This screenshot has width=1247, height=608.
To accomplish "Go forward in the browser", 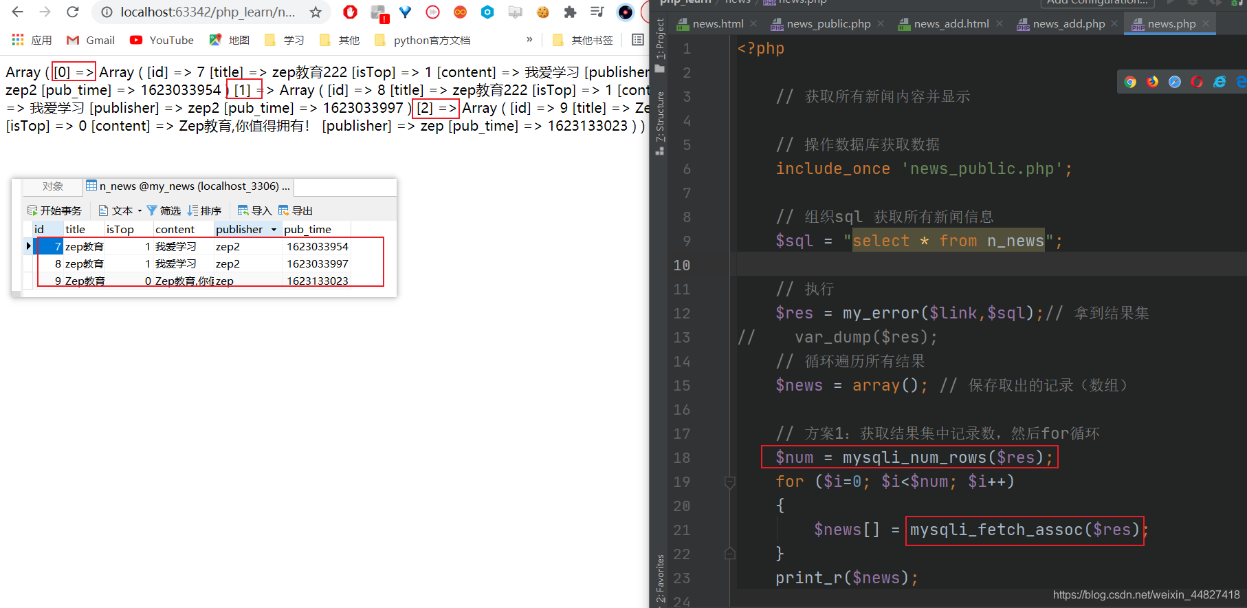I will click(45, 12).
